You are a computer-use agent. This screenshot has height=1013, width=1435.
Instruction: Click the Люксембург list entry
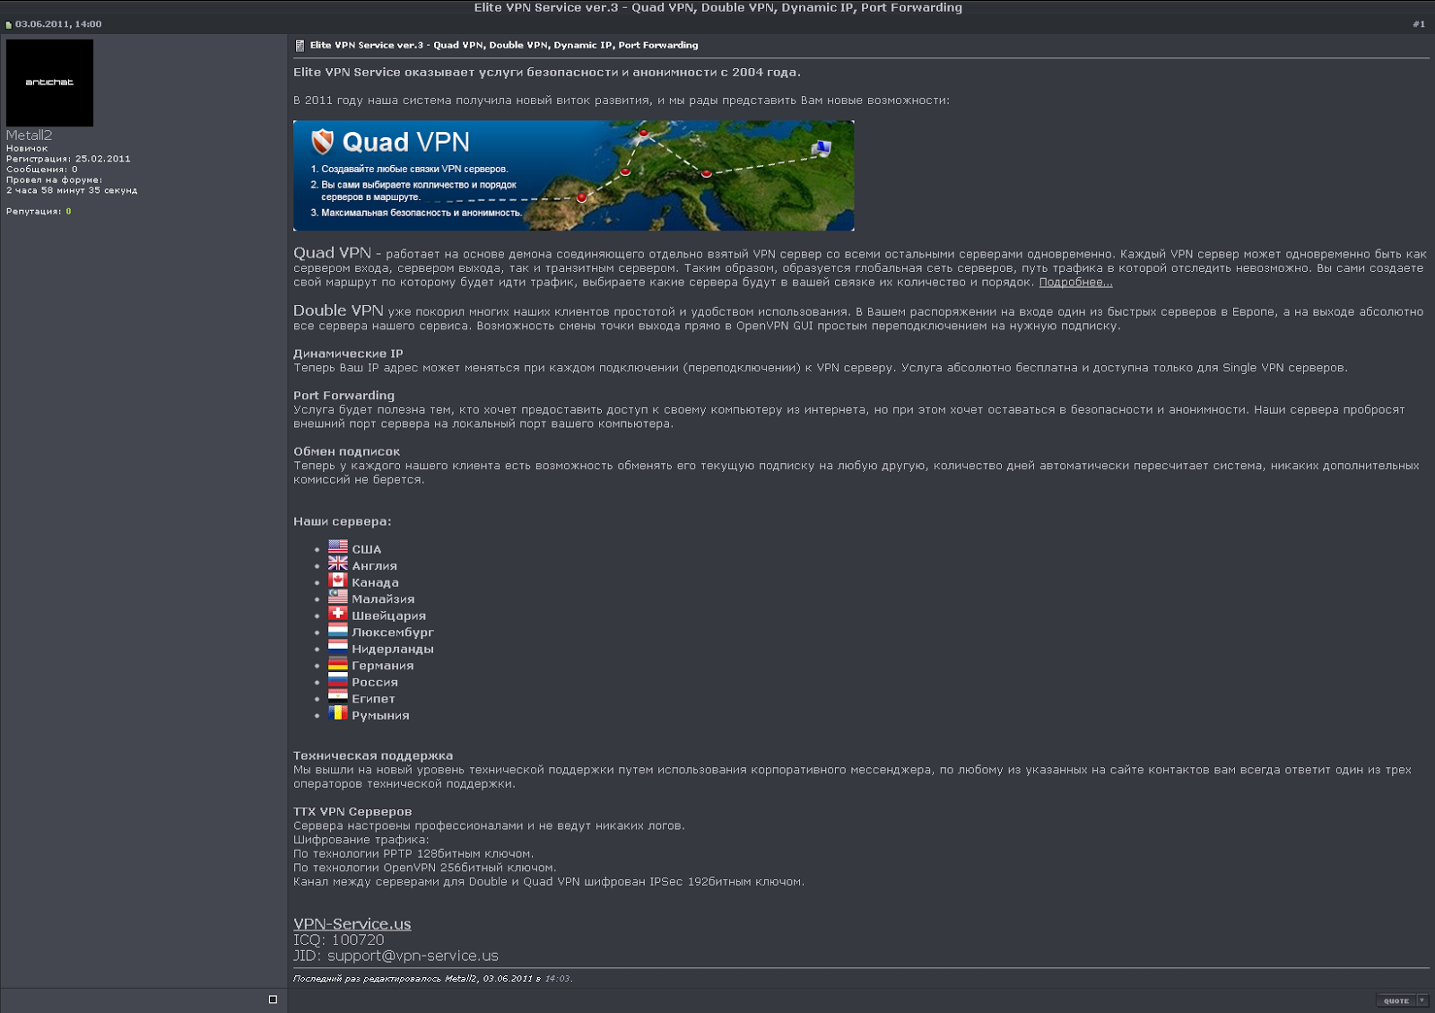point(392,633)
